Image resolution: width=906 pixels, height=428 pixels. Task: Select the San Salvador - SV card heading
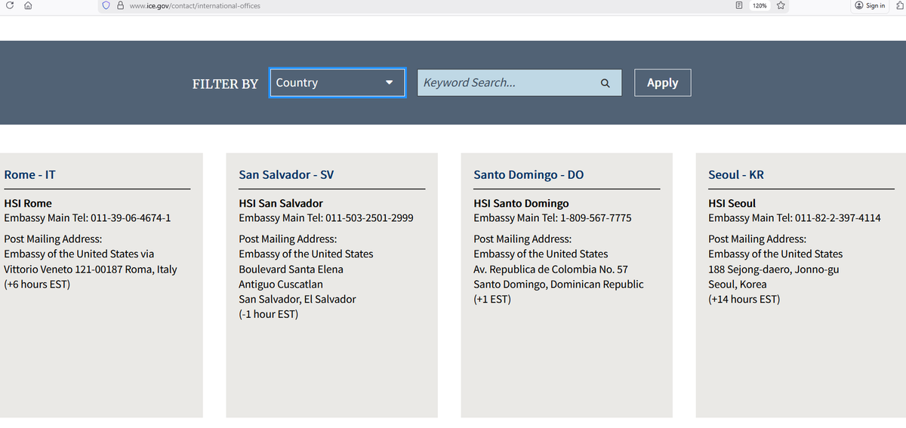[x=286, y=174]
